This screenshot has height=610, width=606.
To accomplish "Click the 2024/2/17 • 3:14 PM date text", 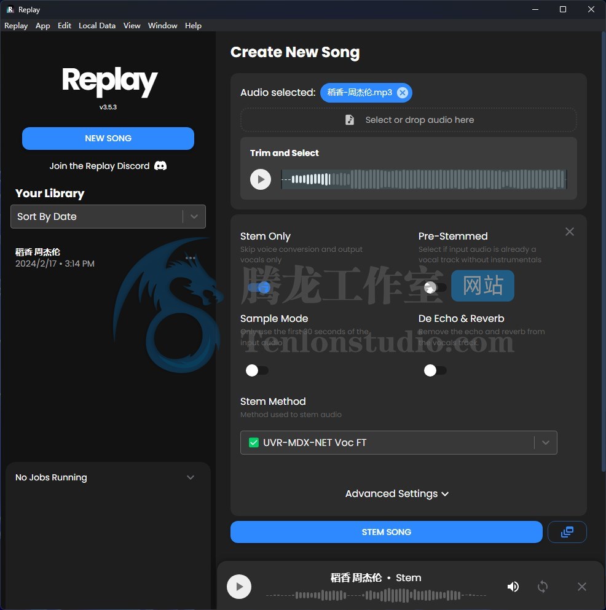I will pos(55,264).
